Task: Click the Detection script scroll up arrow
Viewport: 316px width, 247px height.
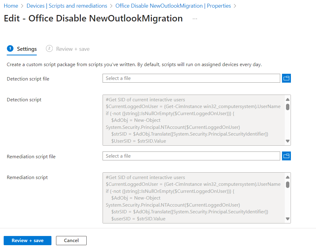Action: (x=288, y=99)
